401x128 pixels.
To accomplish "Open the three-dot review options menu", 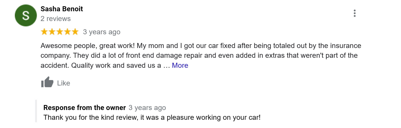I will (354, 13).
